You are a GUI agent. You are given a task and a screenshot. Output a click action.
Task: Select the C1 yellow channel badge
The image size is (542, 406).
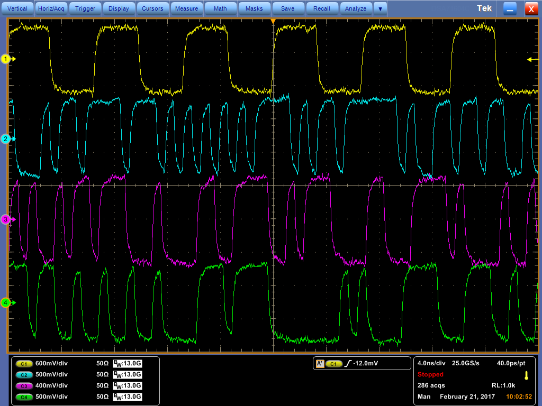[24, 364]
